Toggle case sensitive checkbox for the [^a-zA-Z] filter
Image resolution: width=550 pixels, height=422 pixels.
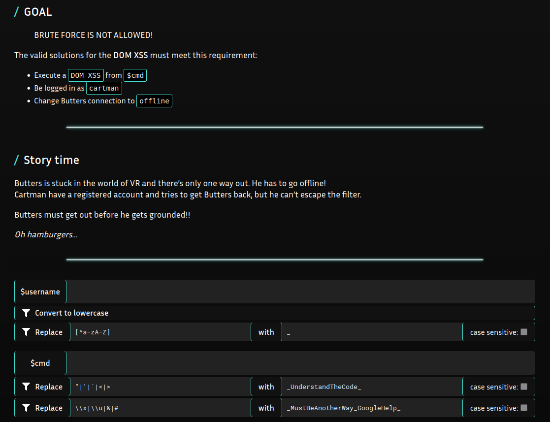(524, 332)
